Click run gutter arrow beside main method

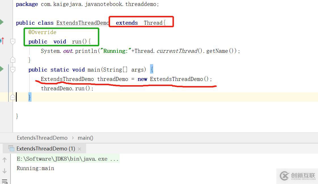coord(1,69)
